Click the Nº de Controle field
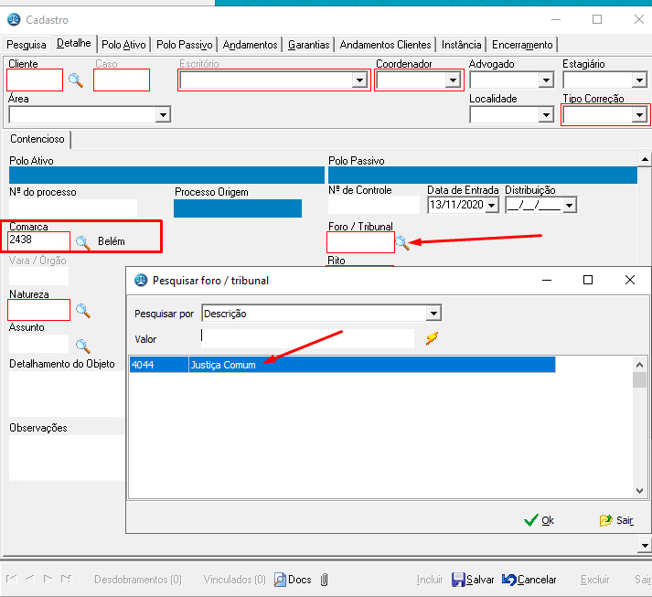Viewport: 652px width, 597px height. [374, 205]
